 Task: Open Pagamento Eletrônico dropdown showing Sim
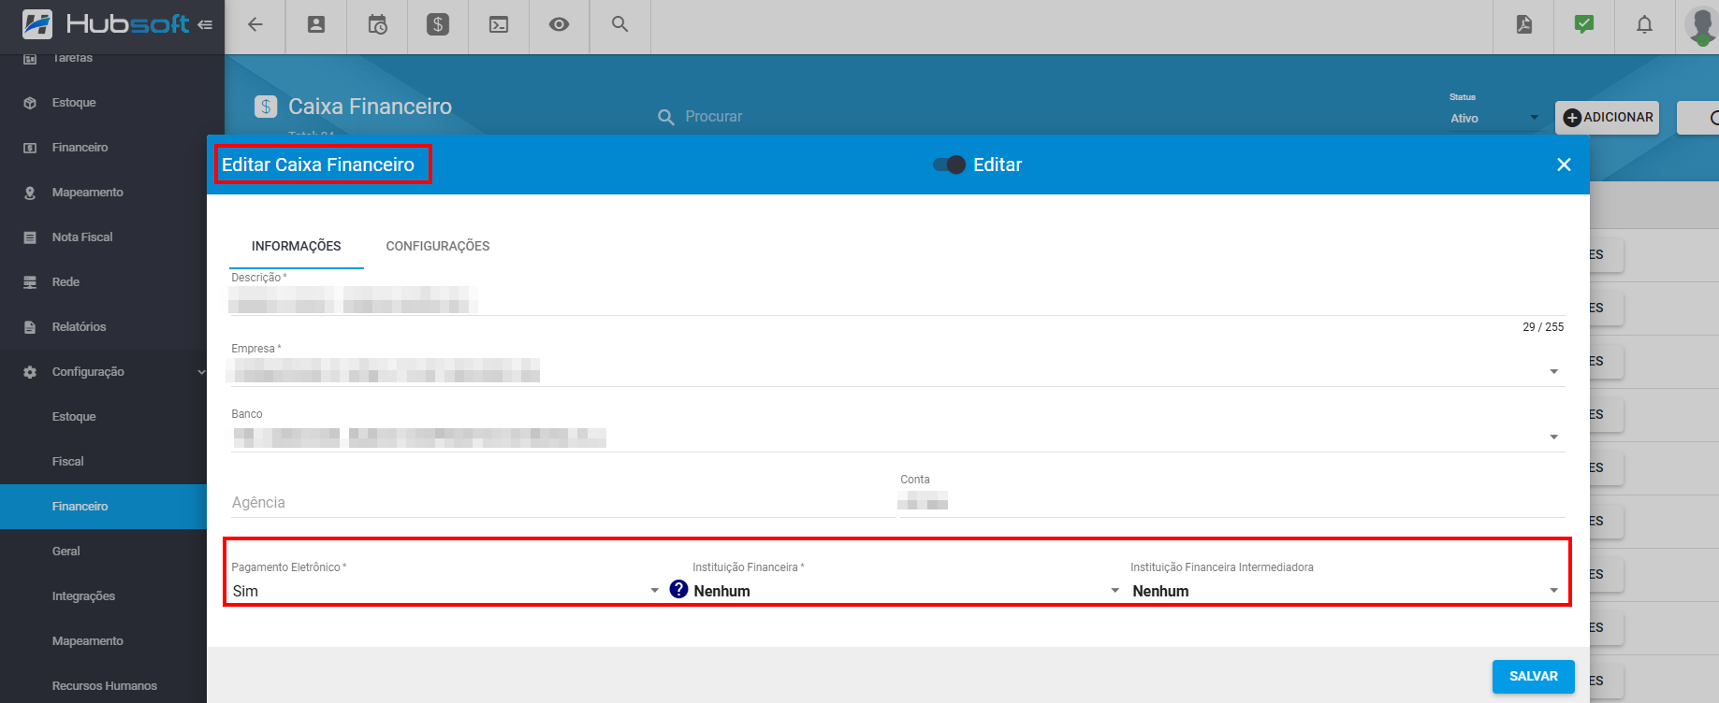[x=446, y=591]
